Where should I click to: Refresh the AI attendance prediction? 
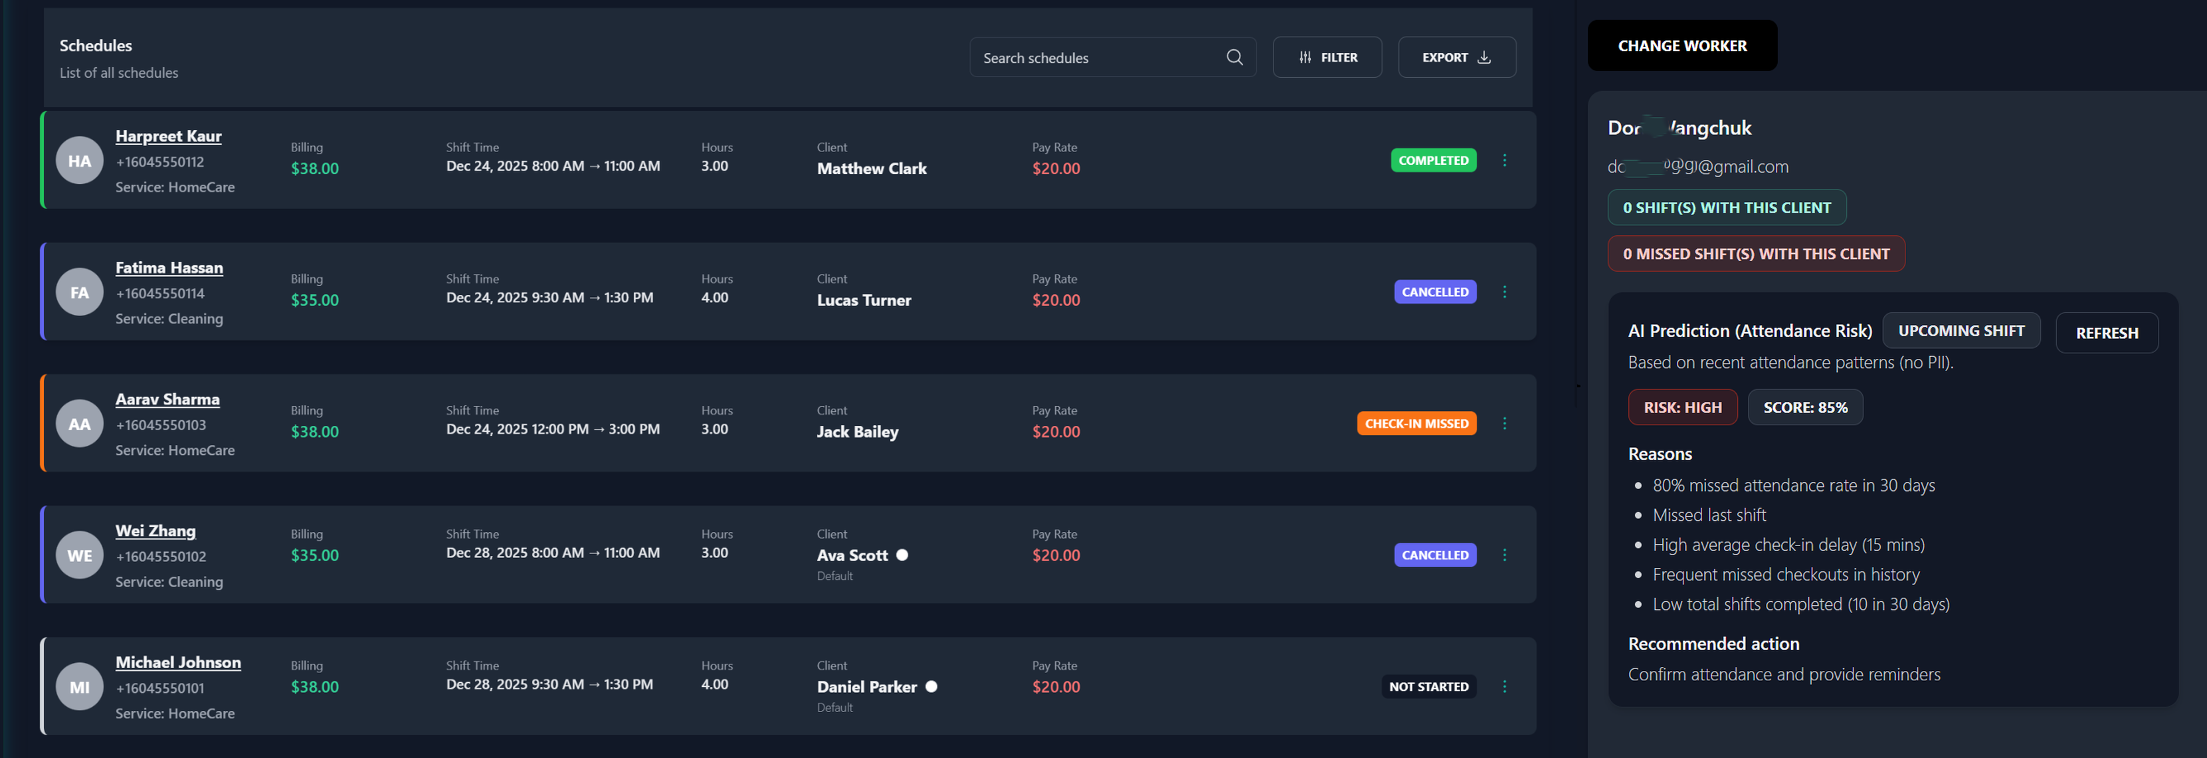point(2106,333)
